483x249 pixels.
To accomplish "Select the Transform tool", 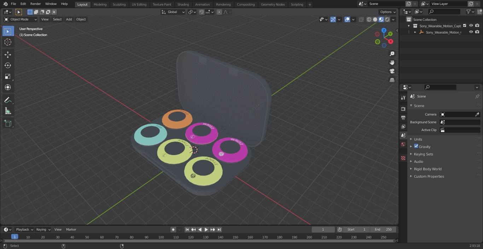I will [8, 87].
